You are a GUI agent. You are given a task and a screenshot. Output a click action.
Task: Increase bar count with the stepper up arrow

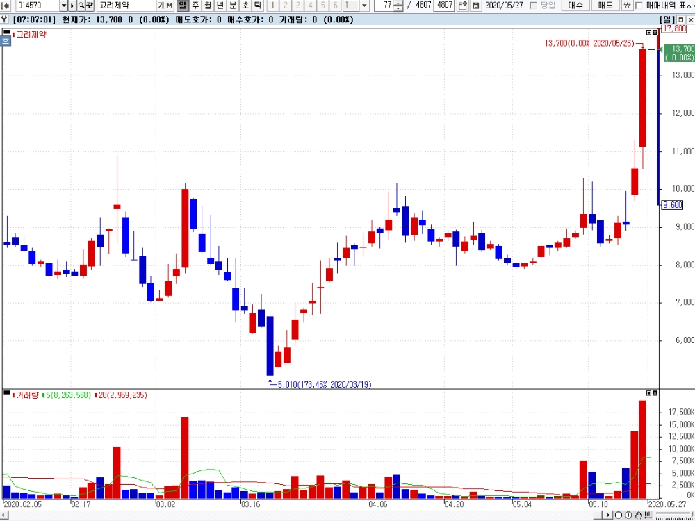click(398, 3)
